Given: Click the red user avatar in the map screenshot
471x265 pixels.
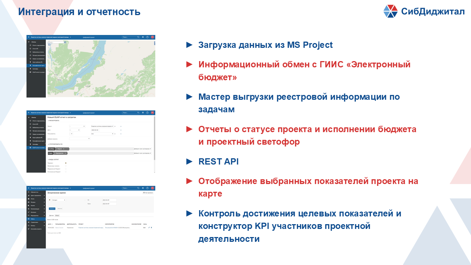Looking at the screenshot, I should click(152, 37).
